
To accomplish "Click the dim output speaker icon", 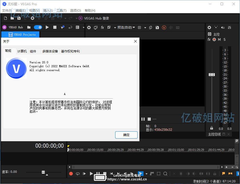I will click(x=223, y=28).
